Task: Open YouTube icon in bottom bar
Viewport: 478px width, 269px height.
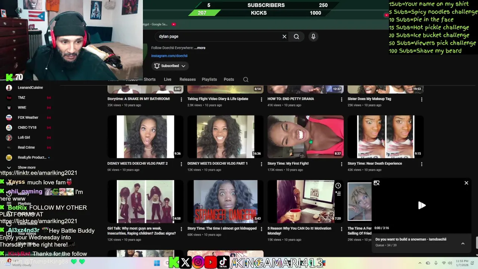Action: tap(211, 263)
